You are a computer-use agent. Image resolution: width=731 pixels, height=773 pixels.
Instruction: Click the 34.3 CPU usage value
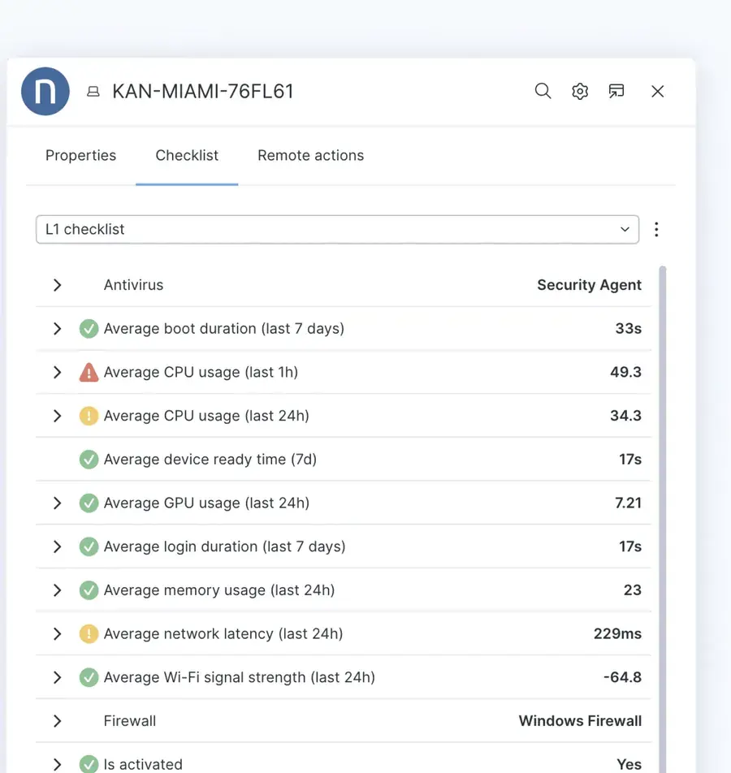(626, 416)
